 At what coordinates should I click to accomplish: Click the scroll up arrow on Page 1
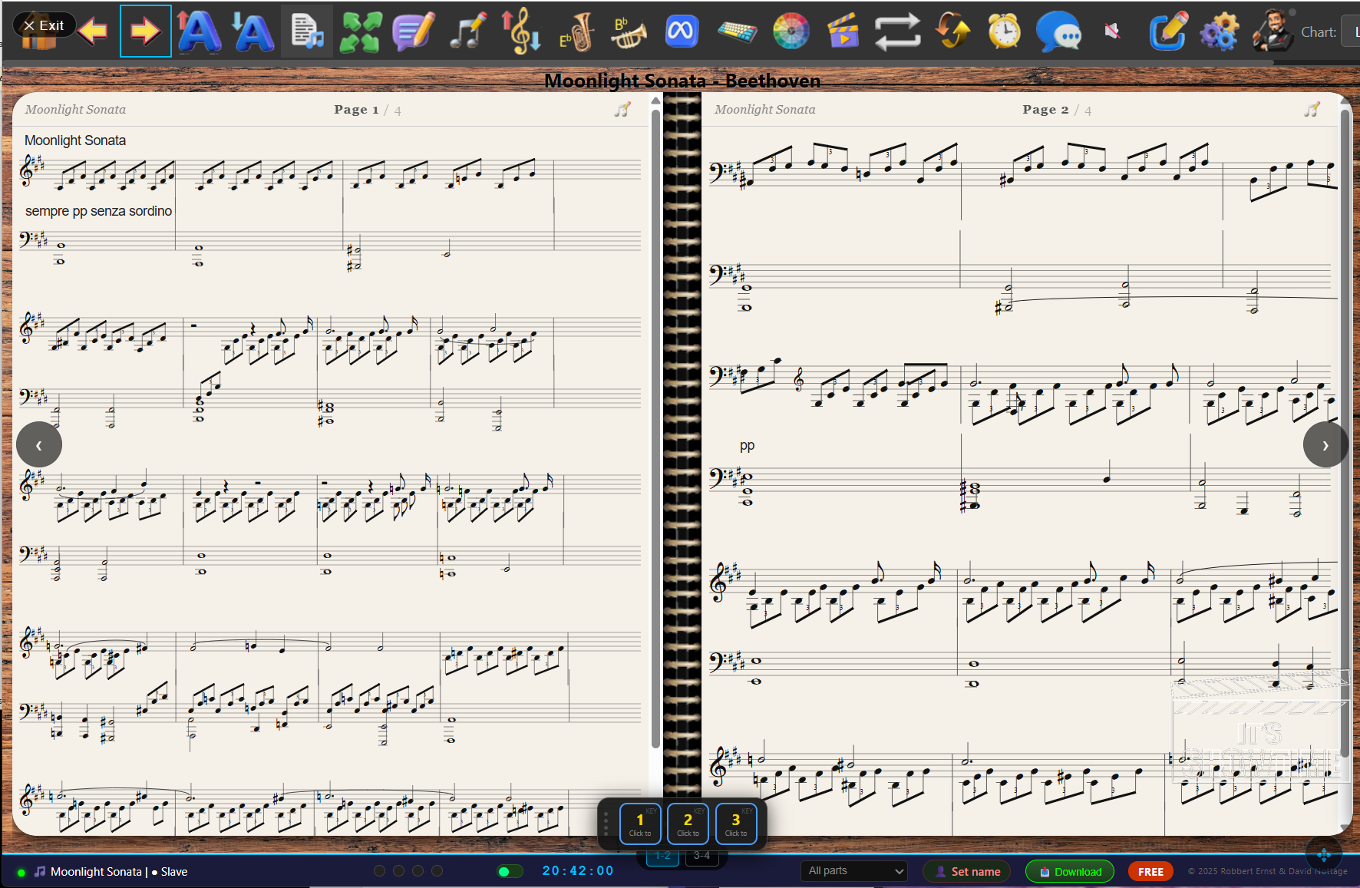click(655, 101)
